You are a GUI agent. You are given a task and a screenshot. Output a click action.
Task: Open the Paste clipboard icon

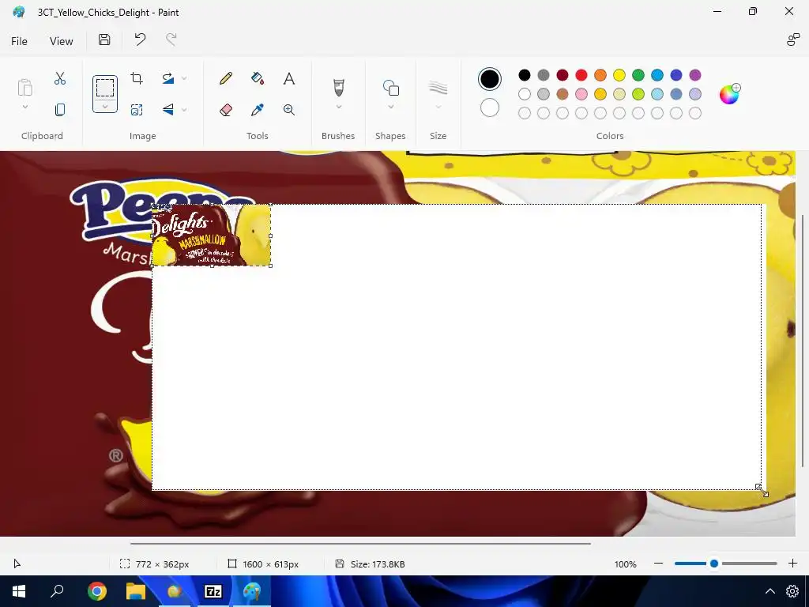(x=24, y=87)
